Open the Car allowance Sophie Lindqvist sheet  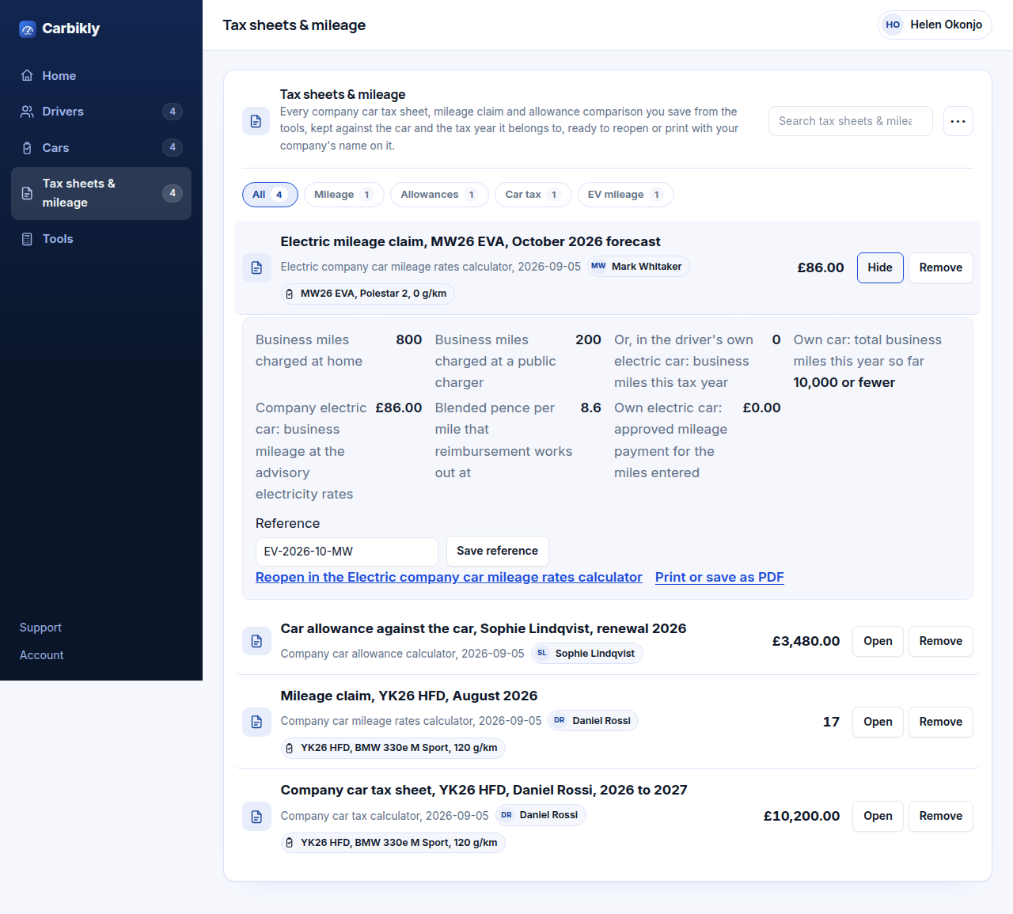click(878, 641)
